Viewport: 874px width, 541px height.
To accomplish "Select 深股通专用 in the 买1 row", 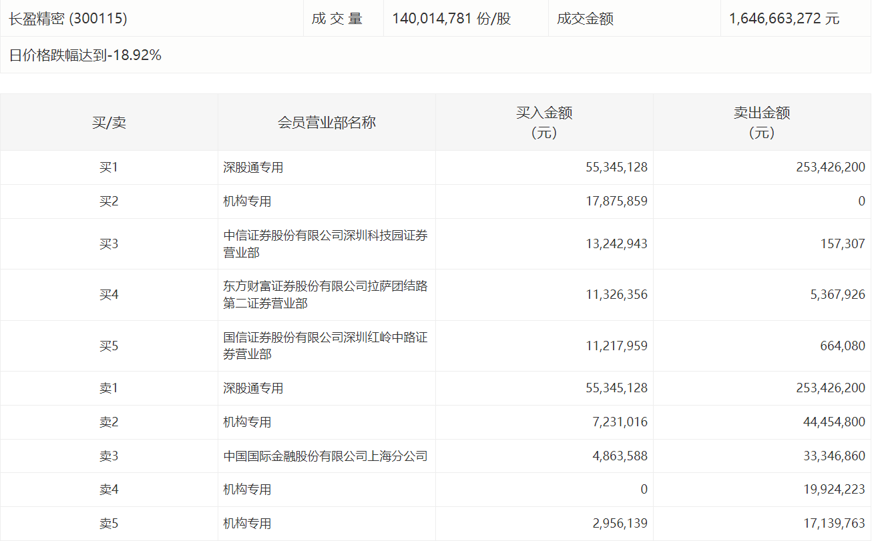I will 253,167.
